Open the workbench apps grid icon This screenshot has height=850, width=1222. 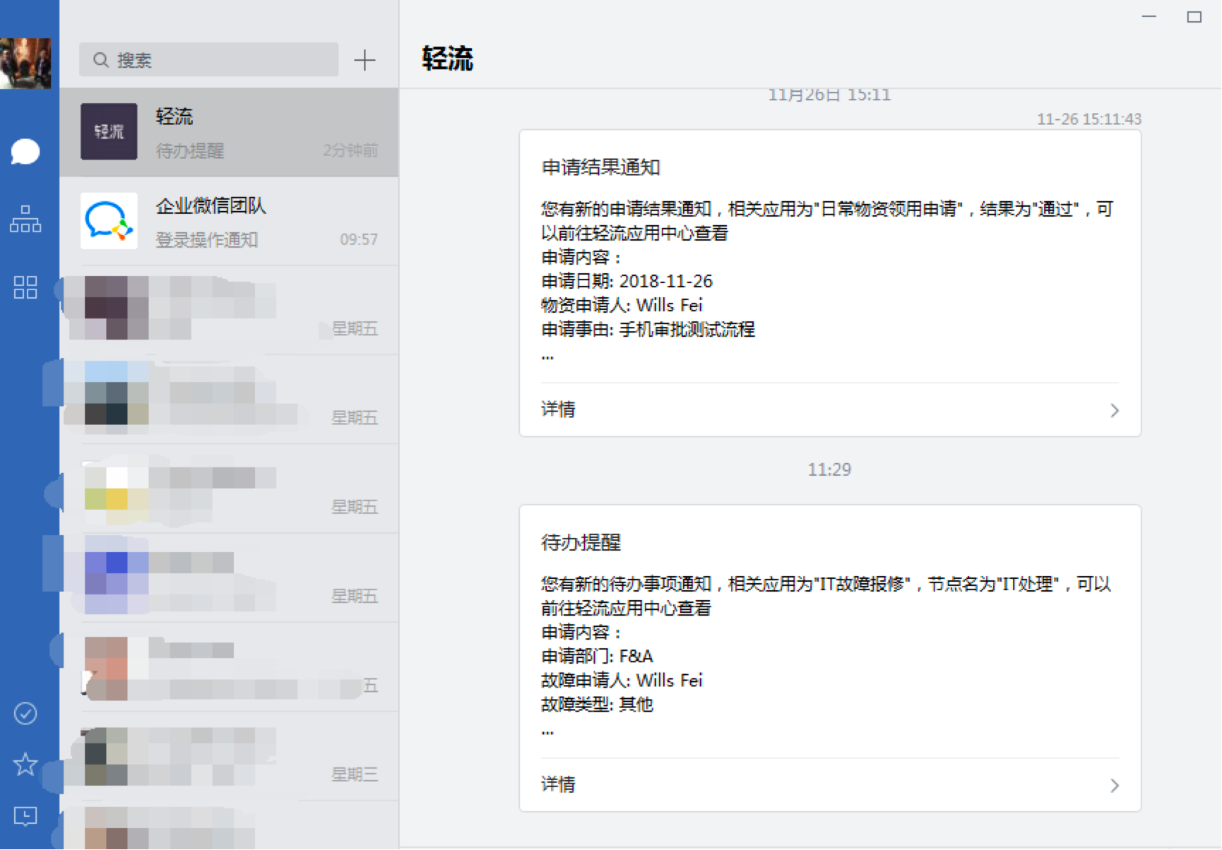(25, 287)
